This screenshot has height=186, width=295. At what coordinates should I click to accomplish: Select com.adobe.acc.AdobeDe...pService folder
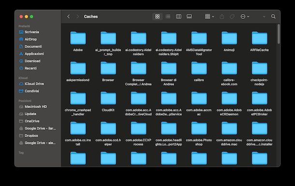169,98
